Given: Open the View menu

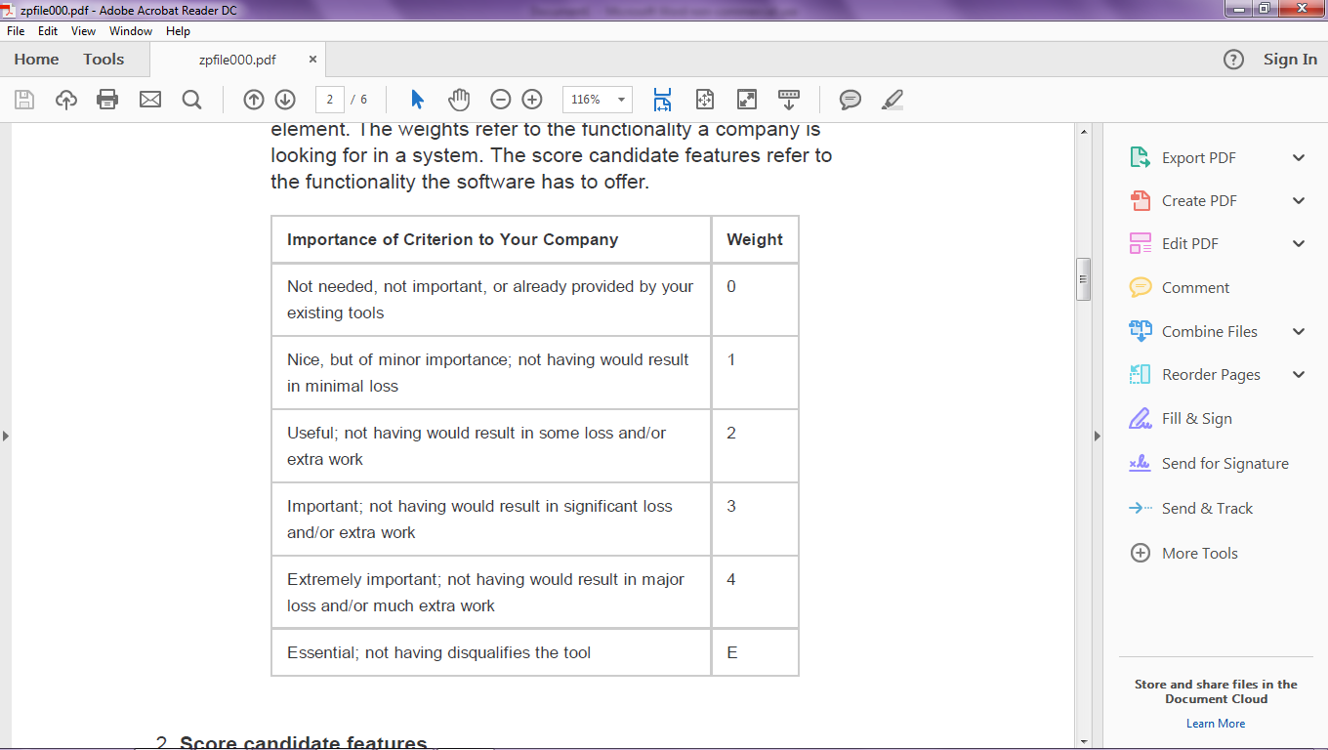Looking at the screenshot, I should [83, 31].
